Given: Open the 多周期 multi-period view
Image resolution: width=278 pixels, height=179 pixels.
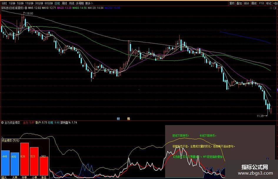Looking at the screenshot, I should coord(80,3).
